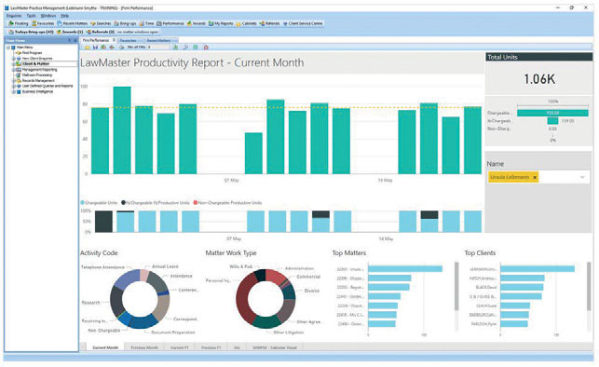Select Mailroom Processing in the tree
Viewport: 599px width, 367px height.
click(x=37, y=75)
